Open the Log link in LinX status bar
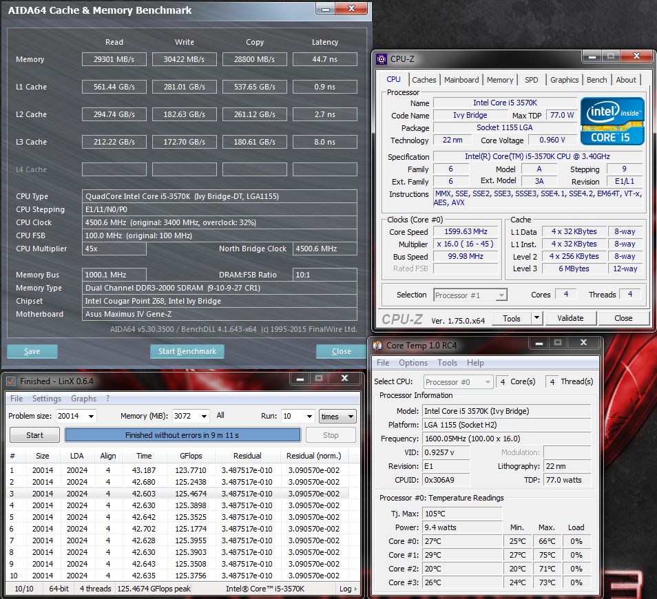Image resolution: width=657 pixels, height=599 pixels. point(348,589)
